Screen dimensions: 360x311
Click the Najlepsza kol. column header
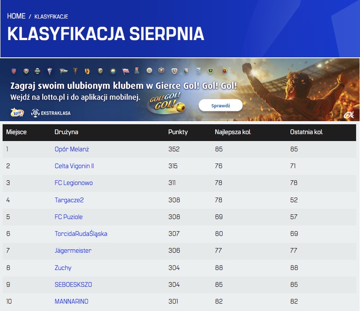click(233, 132)
